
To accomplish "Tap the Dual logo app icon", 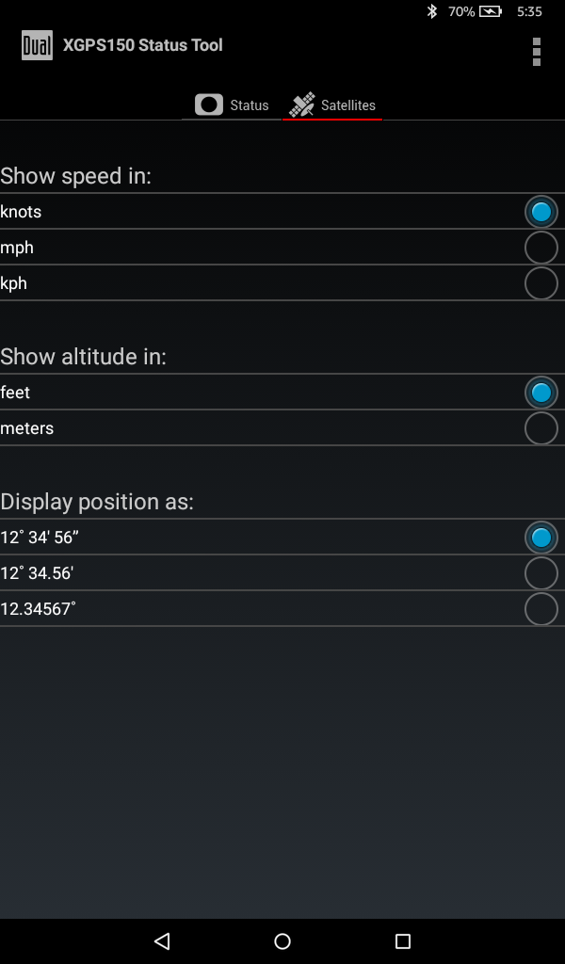I will (x=37, y=44).
